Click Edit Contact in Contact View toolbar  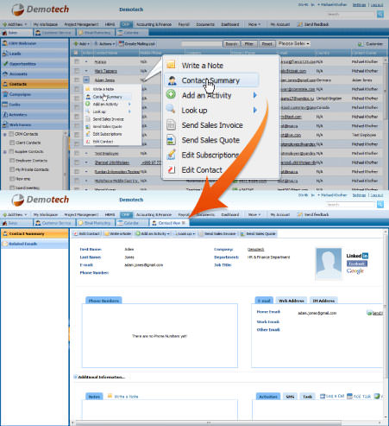[x=86, y=233]
